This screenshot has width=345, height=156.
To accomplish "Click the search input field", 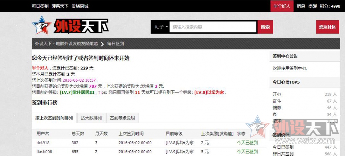I will [213, 27].
